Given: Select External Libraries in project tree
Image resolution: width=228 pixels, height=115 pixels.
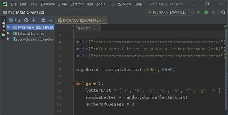Looking at the screenshot, I should tap(31, 34).
